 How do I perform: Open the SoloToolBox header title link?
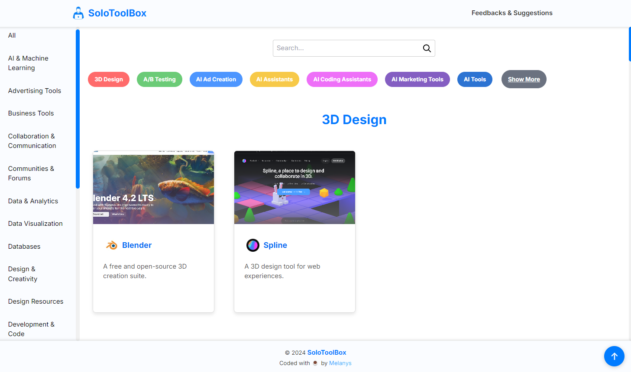click(117, 13)
